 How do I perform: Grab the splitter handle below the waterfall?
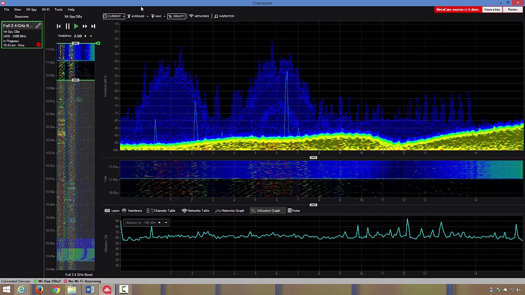point(313,204)
